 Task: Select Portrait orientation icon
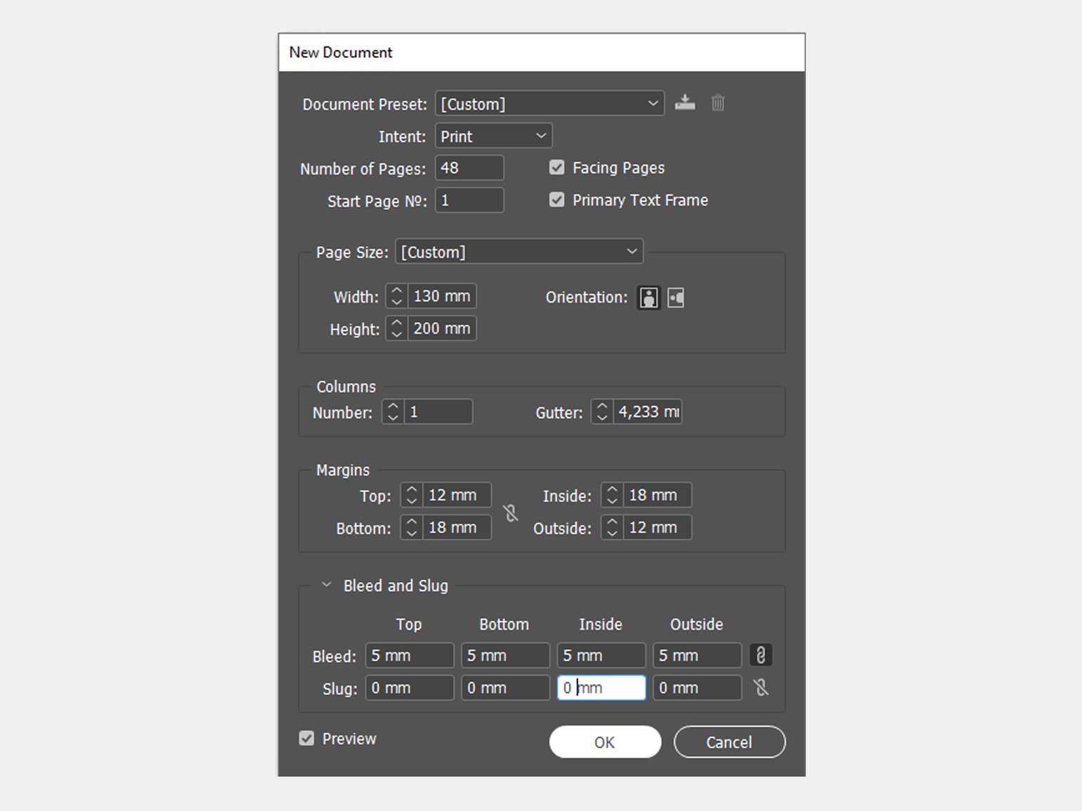648,298
